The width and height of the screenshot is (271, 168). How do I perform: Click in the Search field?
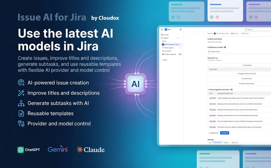258,29
